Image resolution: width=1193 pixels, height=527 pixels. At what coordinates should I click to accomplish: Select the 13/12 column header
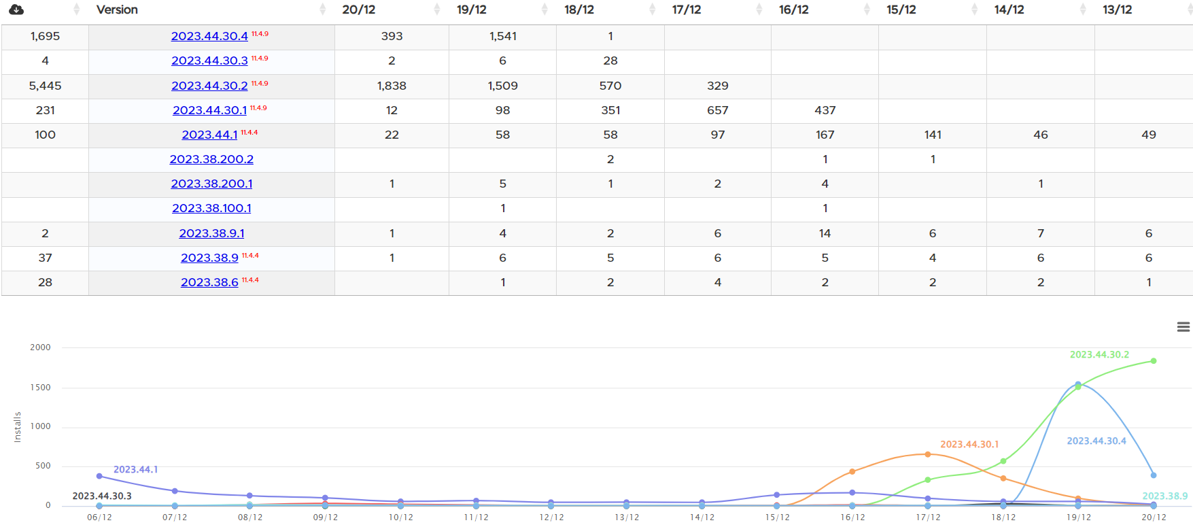[x=1117, y=10]
